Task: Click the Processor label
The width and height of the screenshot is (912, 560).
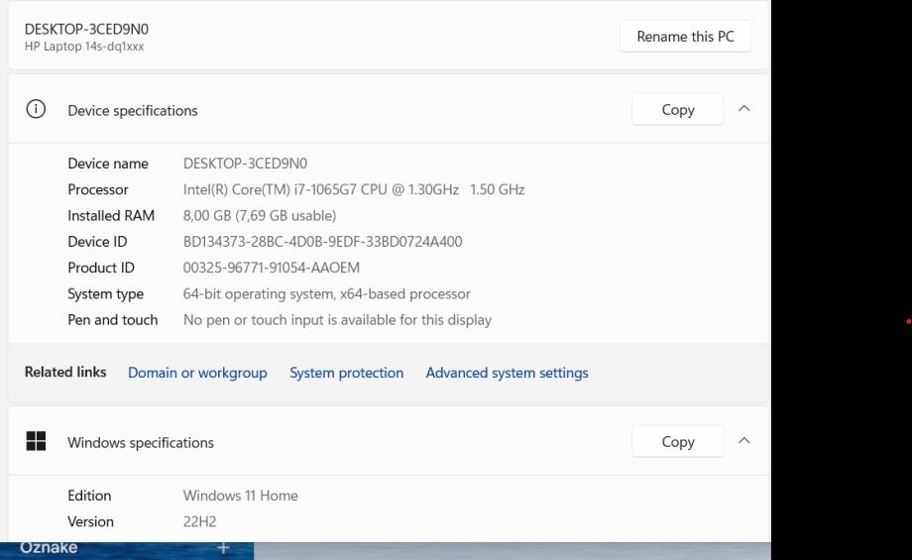Action: point(98,189)
